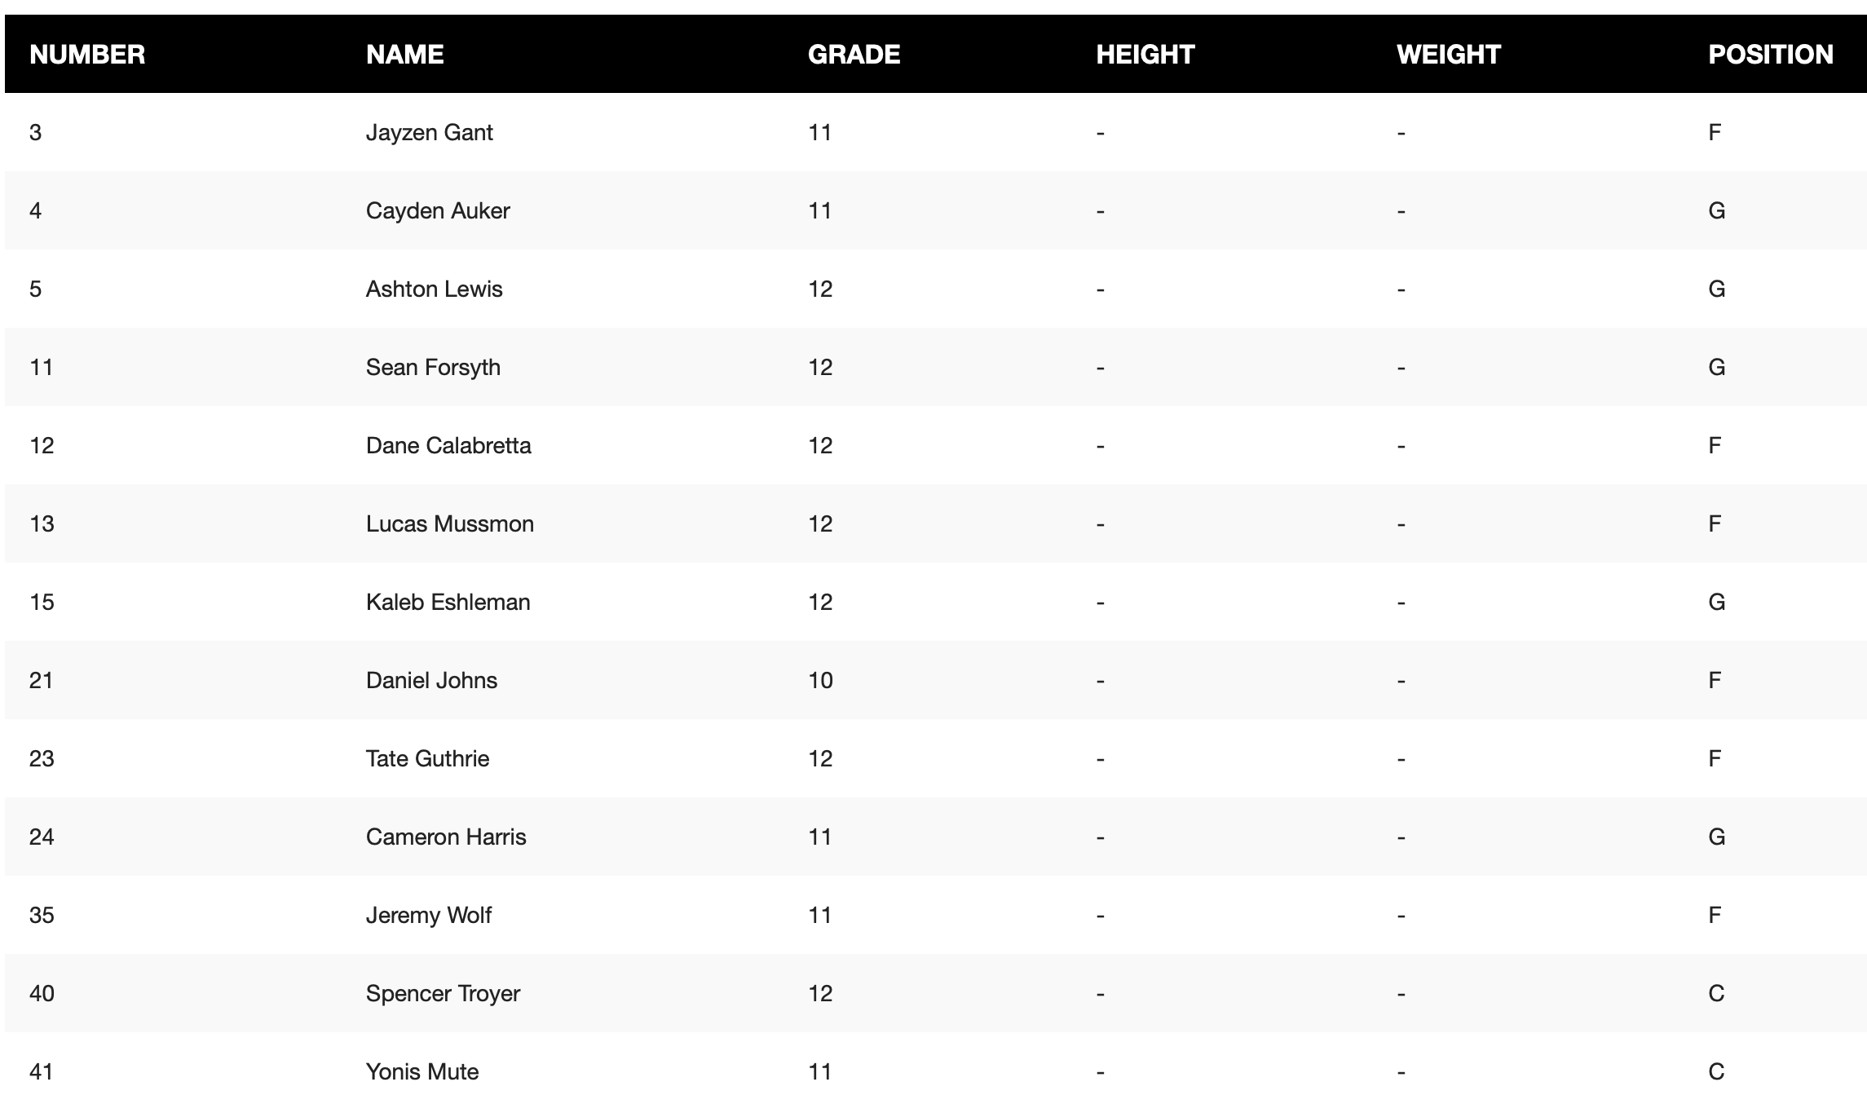
Task: Open Kaleb Eshleman's entry
Action: tap(448, 603)
